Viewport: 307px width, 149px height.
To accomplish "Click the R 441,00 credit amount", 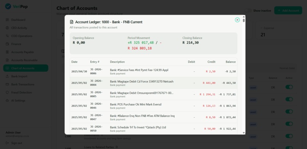I will (x=209, y=83).
